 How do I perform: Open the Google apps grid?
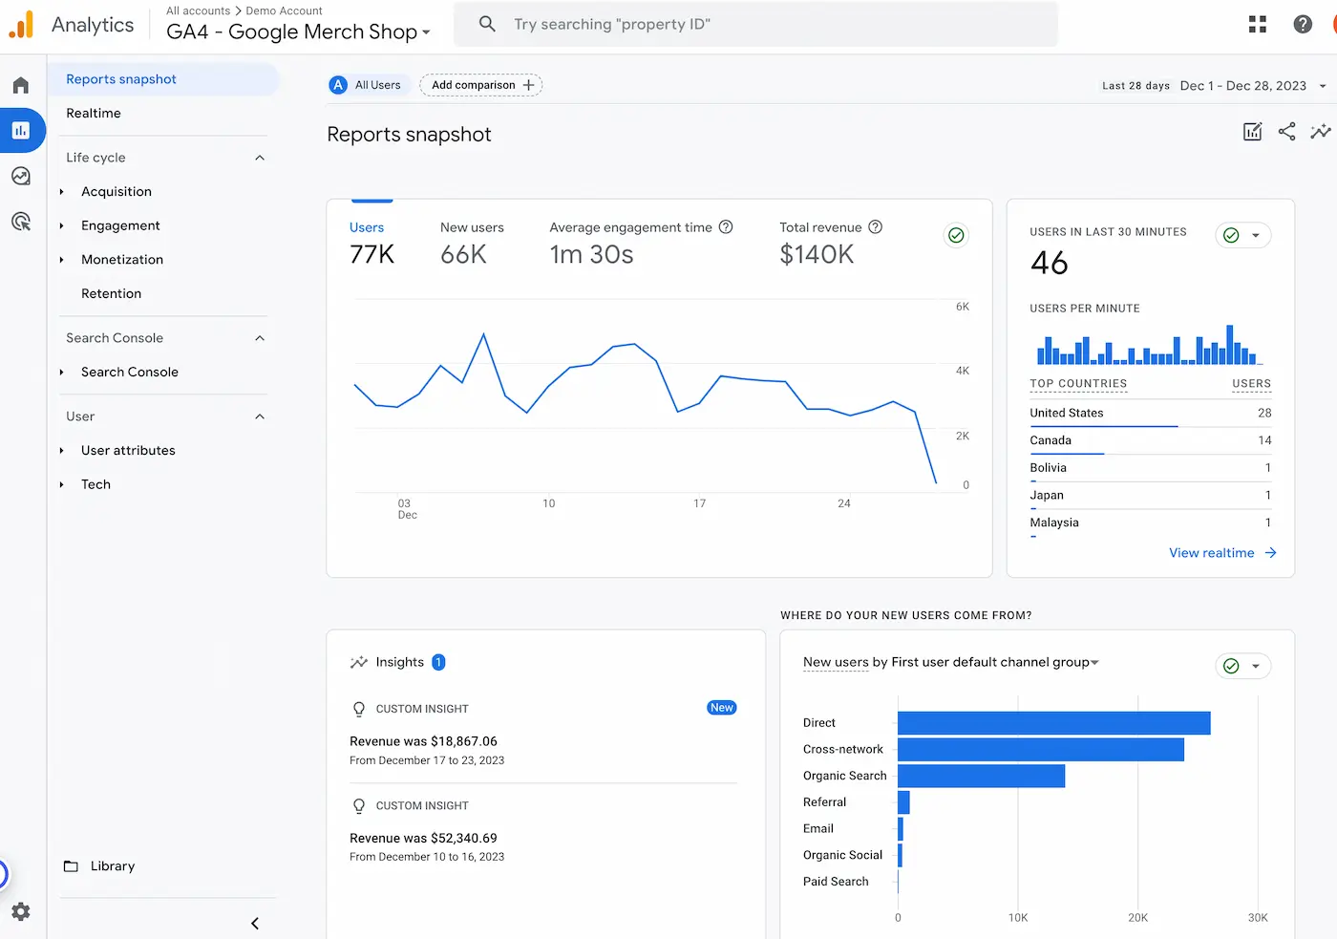(1257, 24)
